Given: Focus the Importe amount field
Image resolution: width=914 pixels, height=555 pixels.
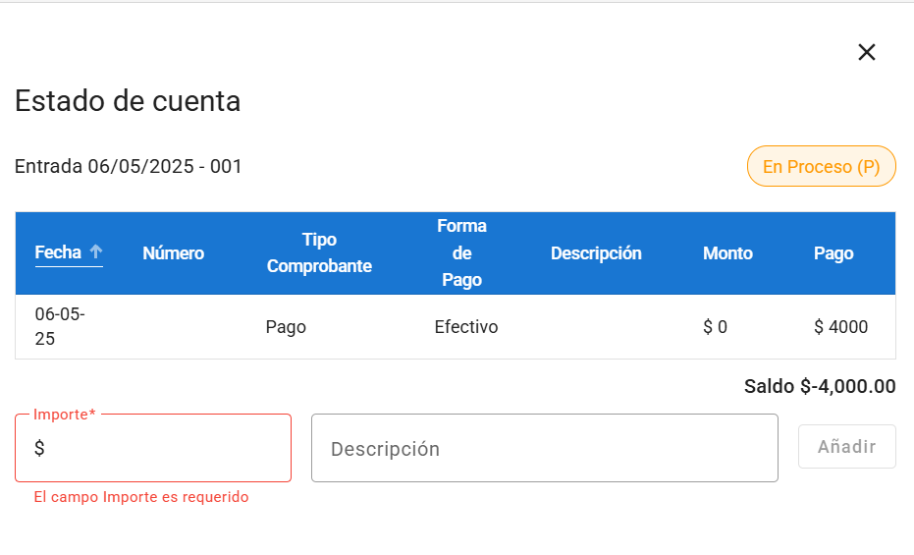Looking at the screenshot, I should click(153, 448).
